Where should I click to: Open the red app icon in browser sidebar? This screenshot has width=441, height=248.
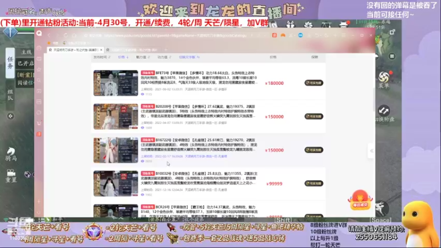39,134
